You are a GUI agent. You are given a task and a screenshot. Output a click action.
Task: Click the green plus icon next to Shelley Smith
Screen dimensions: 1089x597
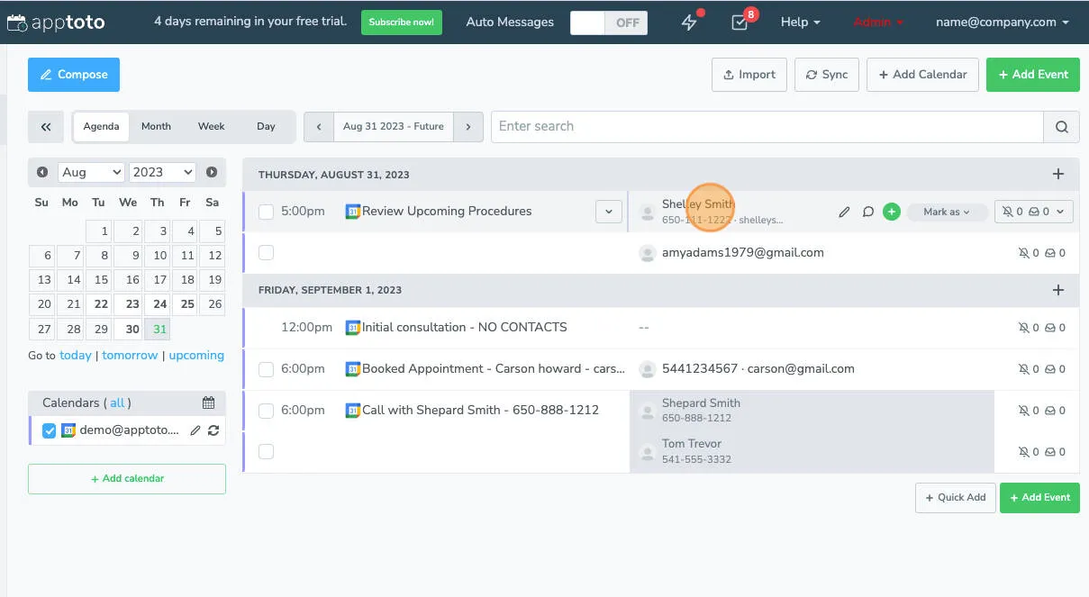[892, 211]
